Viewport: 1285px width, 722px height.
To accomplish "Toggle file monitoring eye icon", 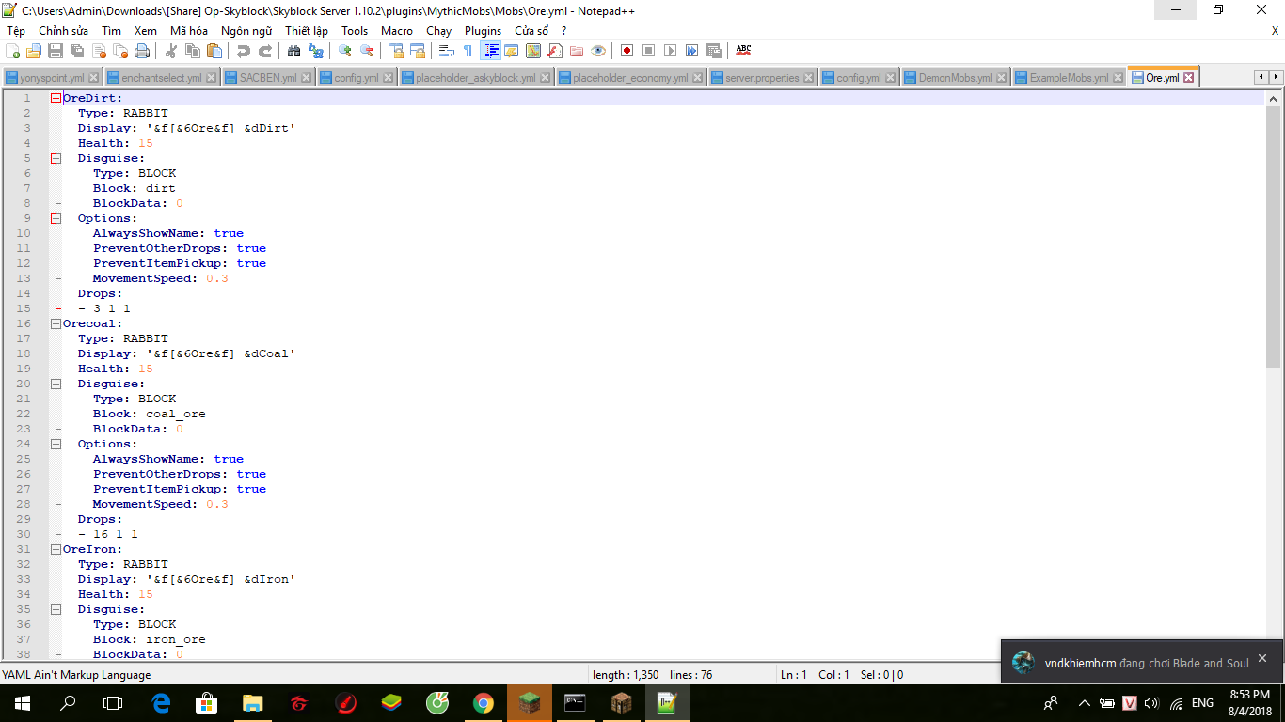I will point(598,51).
